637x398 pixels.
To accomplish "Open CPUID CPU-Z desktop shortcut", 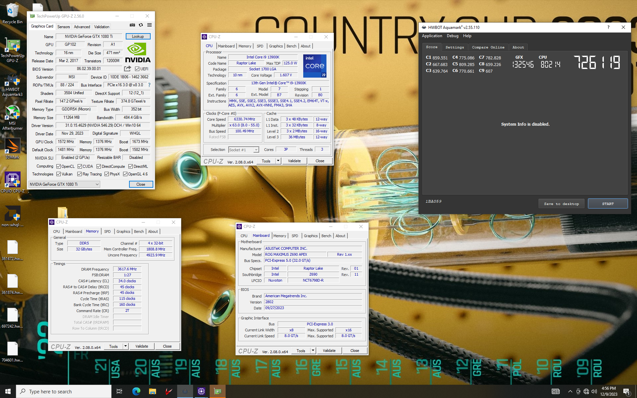I will pos(12,182).
